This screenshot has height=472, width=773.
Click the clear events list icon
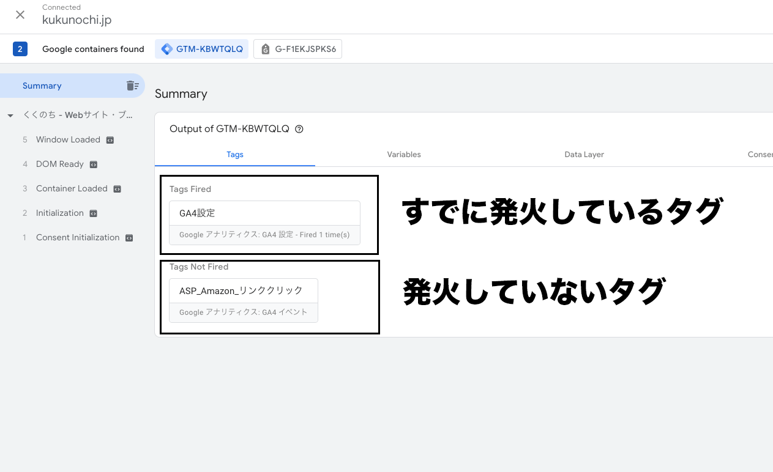tap(132, 86)
